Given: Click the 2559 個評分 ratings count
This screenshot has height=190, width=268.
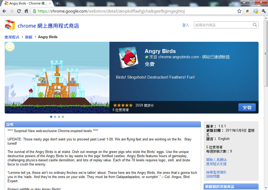Looking at the screenshot, I should (x=144, y=105).
